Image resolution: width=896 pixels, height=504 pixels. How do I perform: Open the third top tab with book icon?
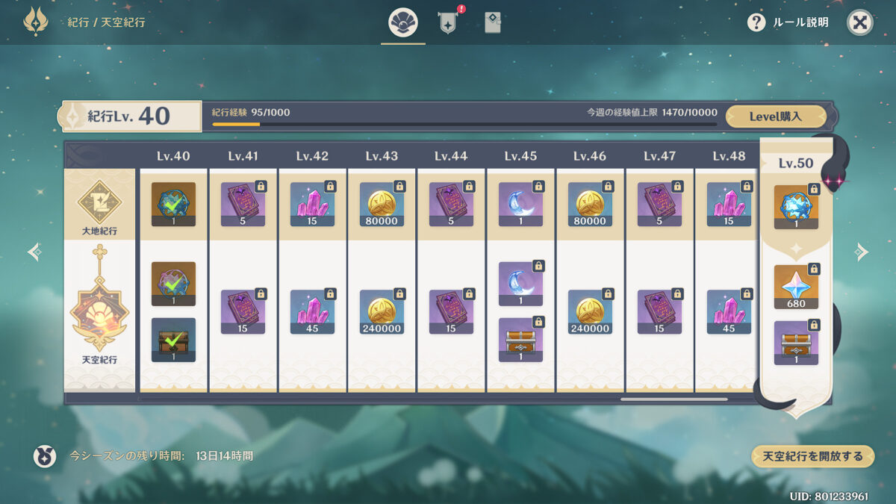(x=492, y=22)
